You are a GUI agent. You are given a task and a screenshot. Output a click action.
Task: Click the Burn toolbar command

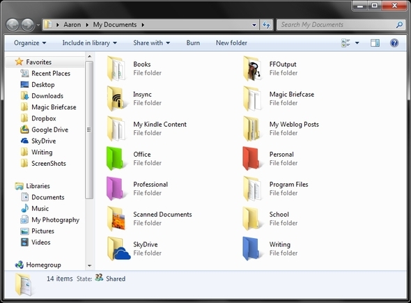pos(193,42)
